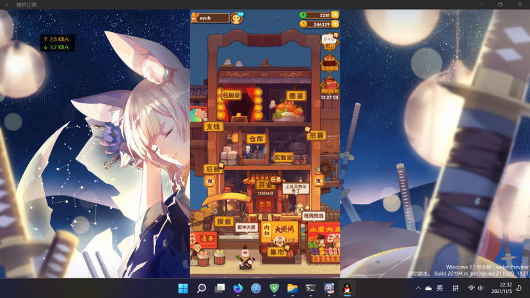Open Task View on the taskbar
This screenshot has width=530, height=298.
tap(220, 288)
